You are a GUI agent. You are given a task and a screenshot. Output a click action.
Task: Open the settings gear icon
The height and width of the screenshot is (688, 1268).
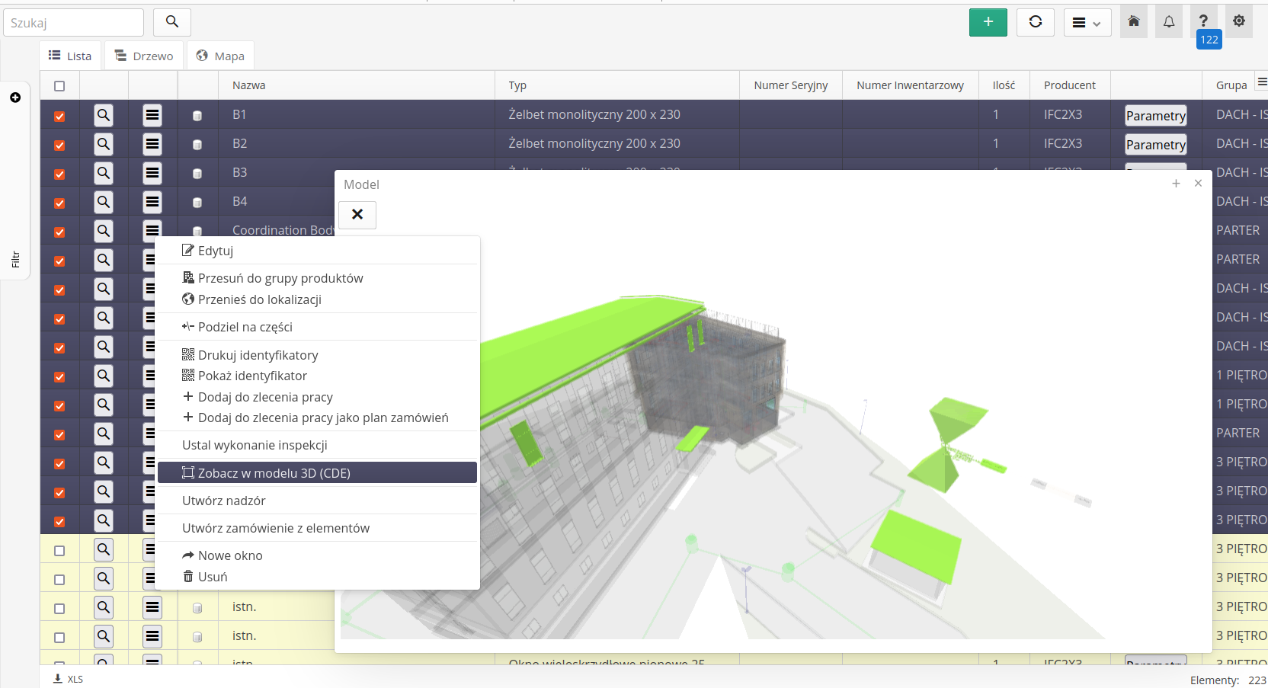pyautogui.click(x=1238, y=21)
